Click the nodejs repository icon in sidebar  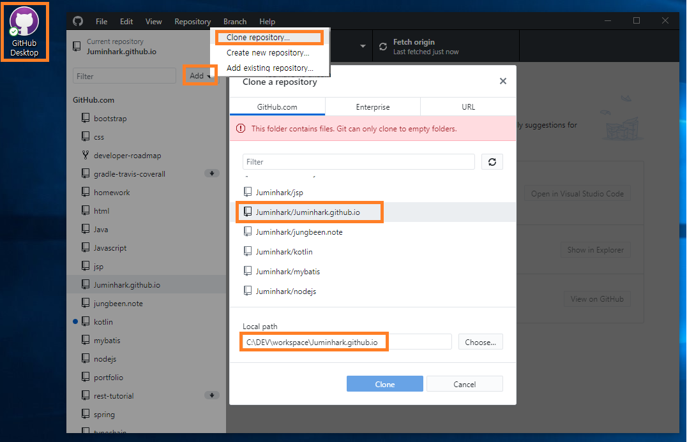pyautogui.click(x=86, y=358)
